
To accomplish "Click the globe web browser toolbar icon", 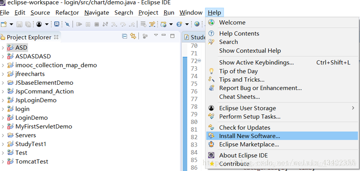I will point(197,24).
